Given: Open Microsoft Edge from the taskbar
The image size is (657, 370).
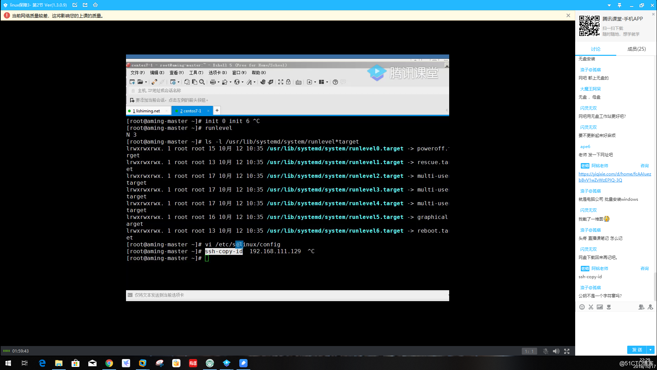Looking at the screenshot, I should (x=42, y=363).
